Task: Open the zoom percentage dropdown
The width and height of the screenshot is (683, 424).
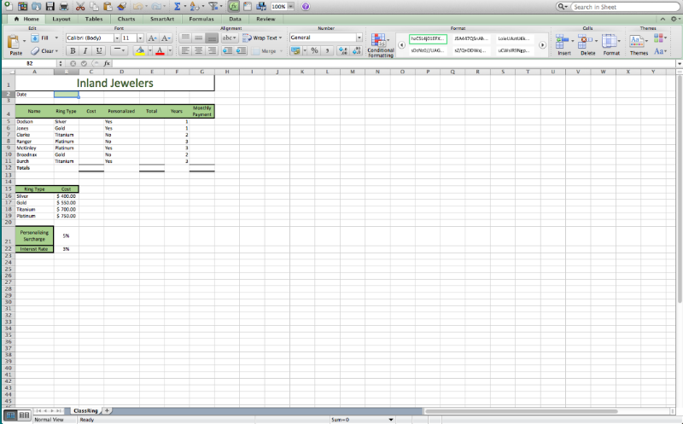Action: click(290, 7)
